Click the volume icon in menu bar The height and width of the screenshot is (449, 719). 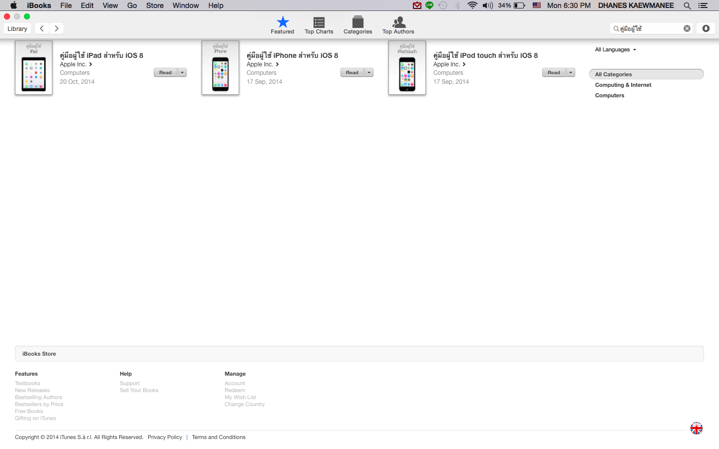point(488,5)
